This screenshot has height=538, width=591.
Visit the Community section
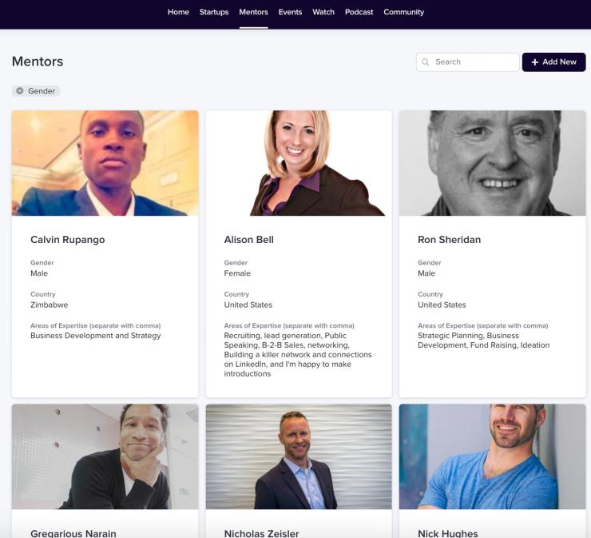(403, 12)
